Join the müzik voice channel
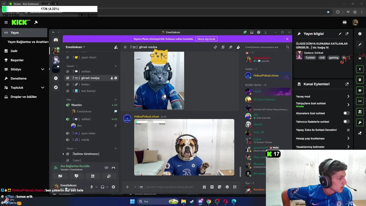 click(91, 140)
